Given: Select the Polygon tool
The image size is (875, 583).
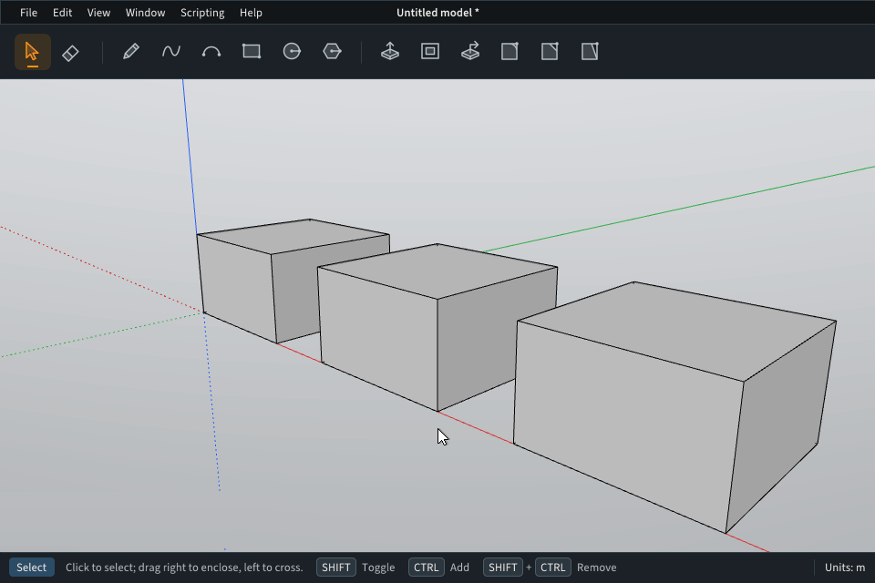Looking at the screenshot, I should click(332, 52).
